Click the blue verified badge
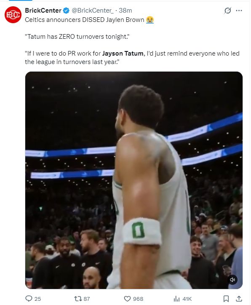The width and height of the screenshot is (251, 305). point(66,11)
